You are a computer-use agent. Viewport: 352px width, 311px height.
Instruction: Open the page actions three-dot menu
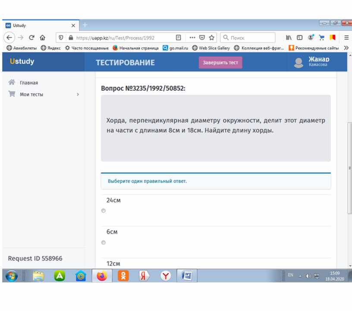tap(192, 38)
